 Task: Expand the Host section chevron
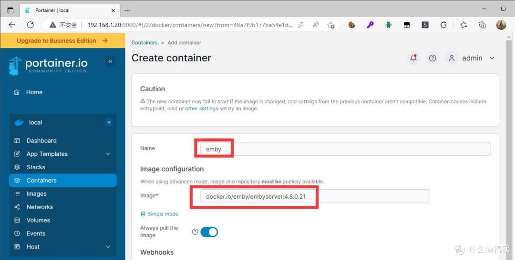[108, 247]
